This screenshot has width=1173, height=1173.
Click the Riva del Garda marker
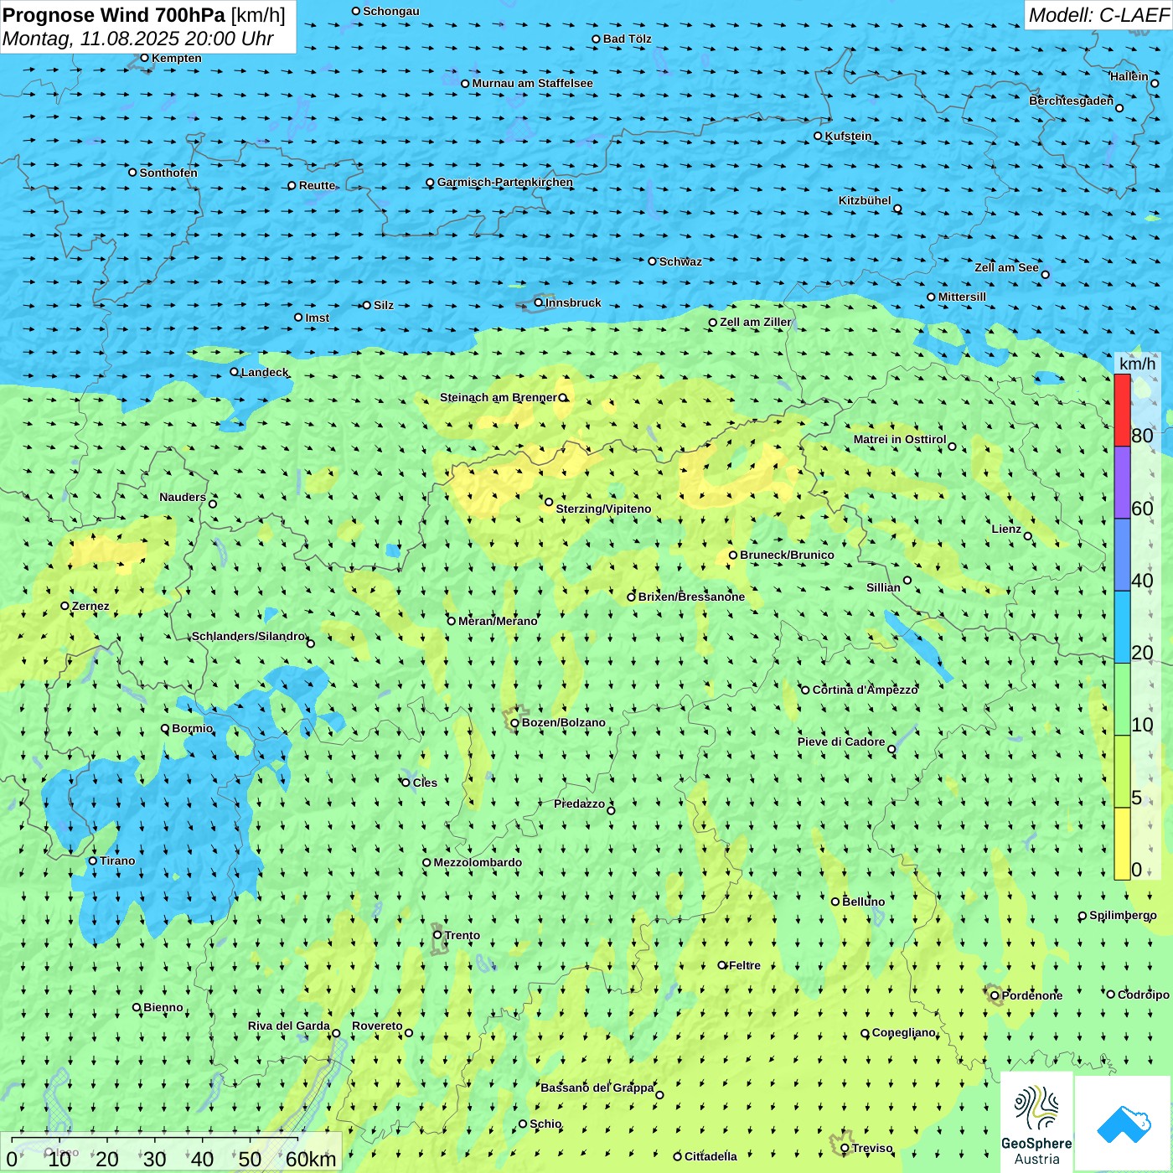pos(336,1033)
